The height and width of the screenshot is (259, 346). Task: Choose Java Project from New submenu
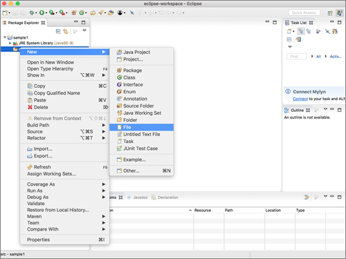click(141, 52)
